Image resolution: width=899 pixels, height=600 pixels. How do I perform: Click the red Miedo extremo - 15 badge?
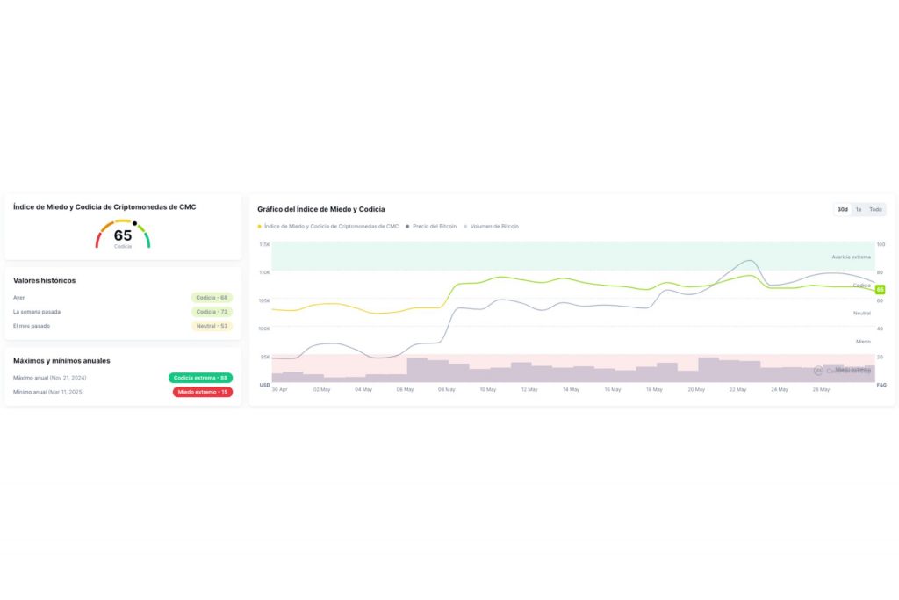coord(203,392)
